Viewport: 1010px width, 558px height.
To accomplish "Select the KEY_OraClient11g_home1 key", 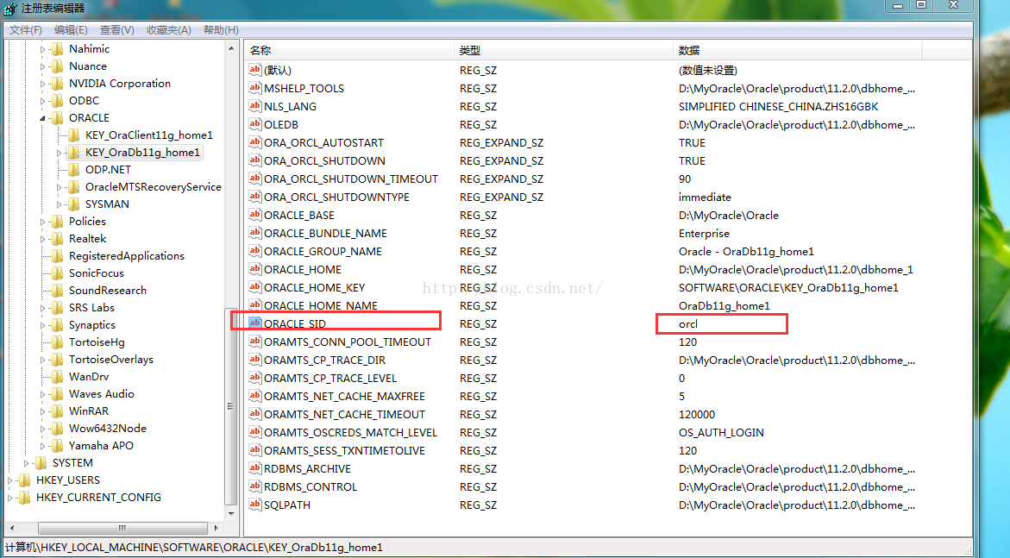I will pyautogui.click(x=149, y=135).
